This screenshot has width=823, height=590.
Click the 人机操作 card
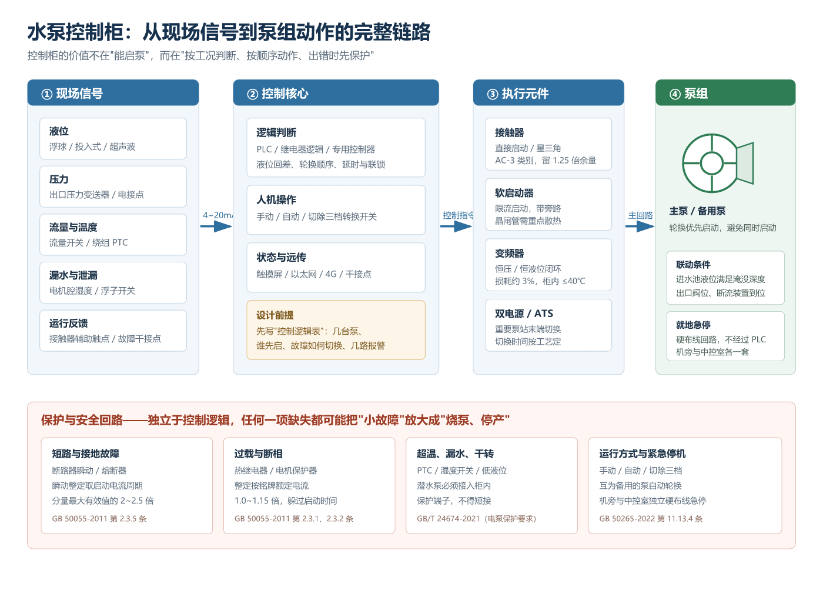point(336,209)
